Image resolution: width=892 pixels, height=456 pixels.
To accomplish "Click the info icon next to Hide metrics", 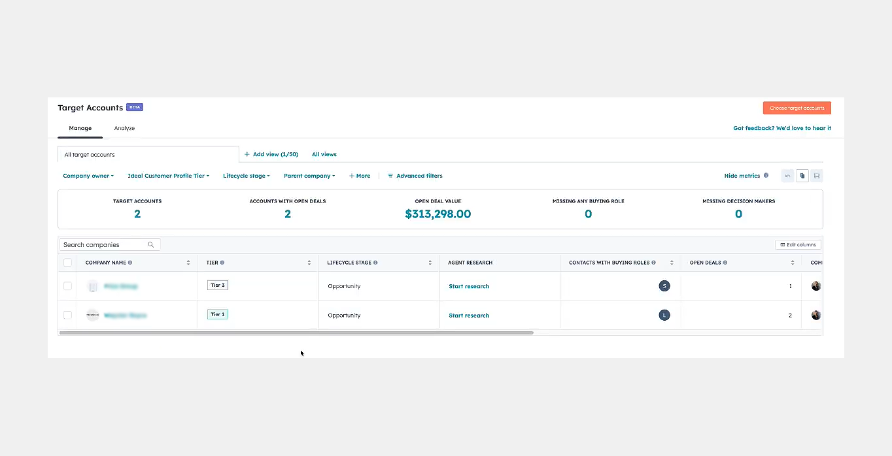I will (x=766, y=175).
